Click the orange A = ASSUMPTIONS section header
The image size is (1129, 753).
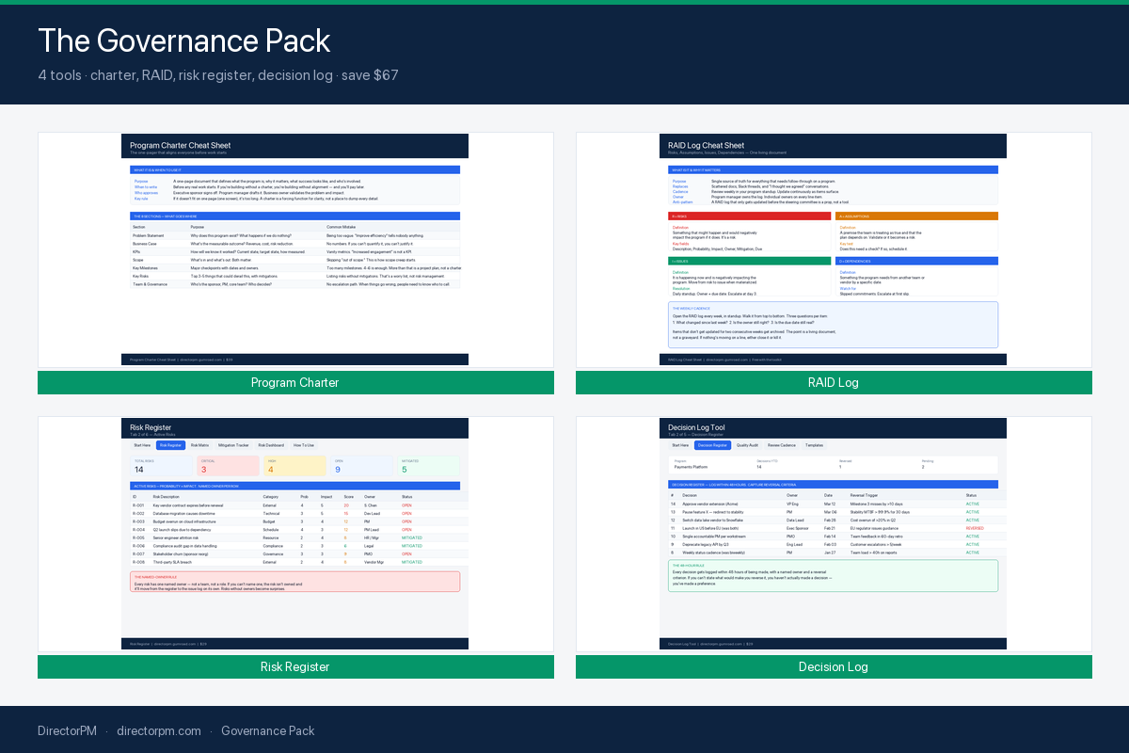(917, 216)
